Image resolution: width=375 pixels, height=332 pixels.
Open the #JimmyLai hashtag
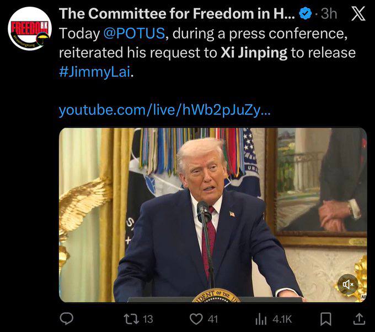pyautogui.click(x=95, y=72)
